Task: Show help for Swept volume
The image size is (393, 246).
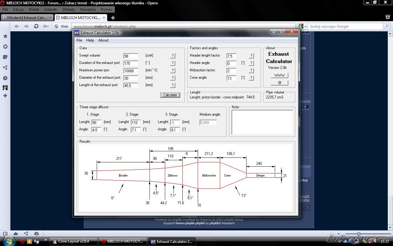Action: (173, 56)
